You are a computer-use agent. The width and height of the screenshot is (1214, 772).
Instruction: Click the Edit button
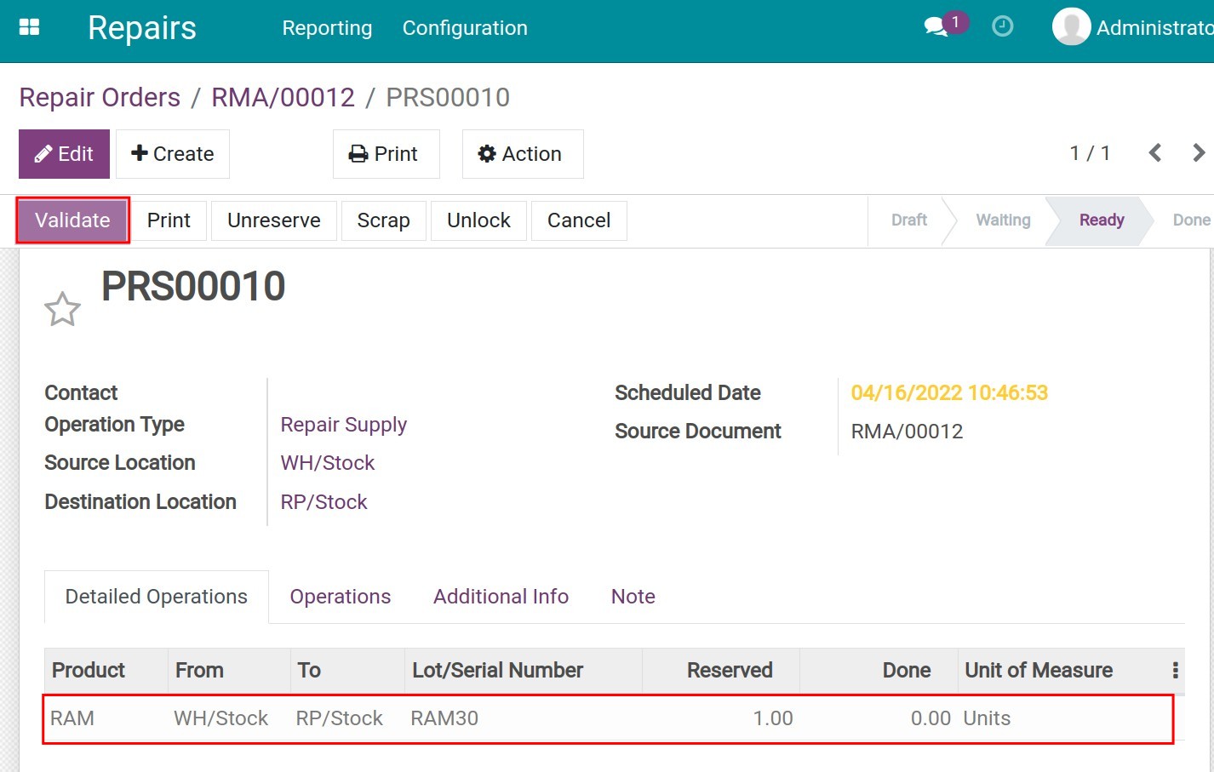click(64, 154)
